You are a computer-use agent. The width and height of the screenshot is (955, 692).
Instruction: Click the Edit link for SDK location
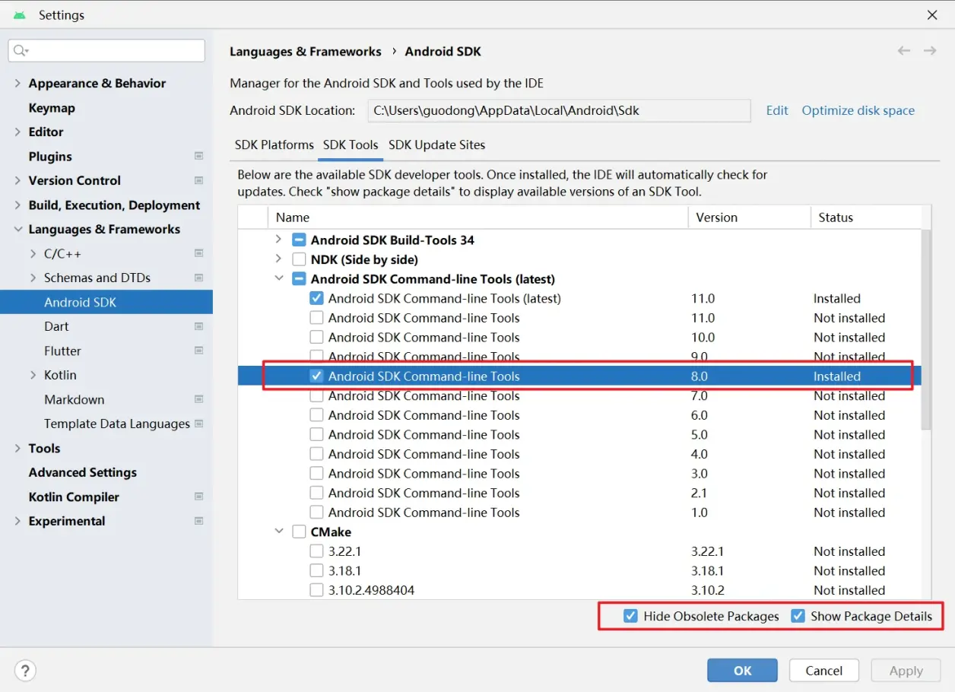[777, 110]
